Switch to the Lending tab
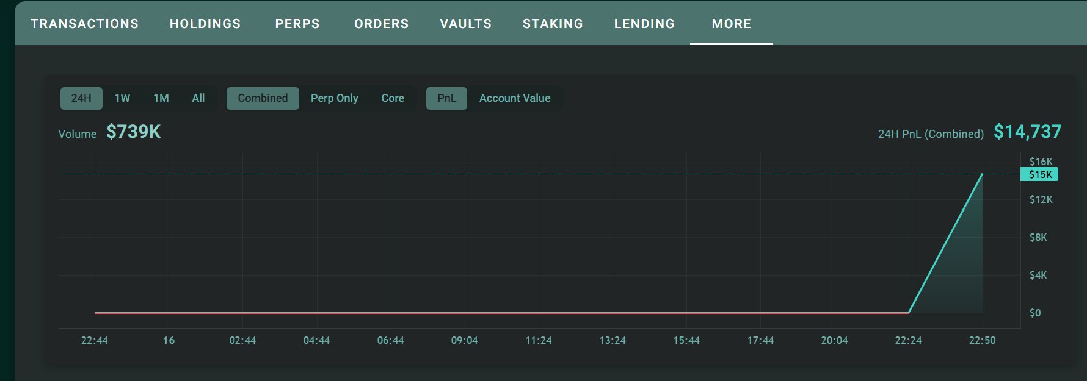This screenshot has height=381, width=1087. (x=645, y=24)
